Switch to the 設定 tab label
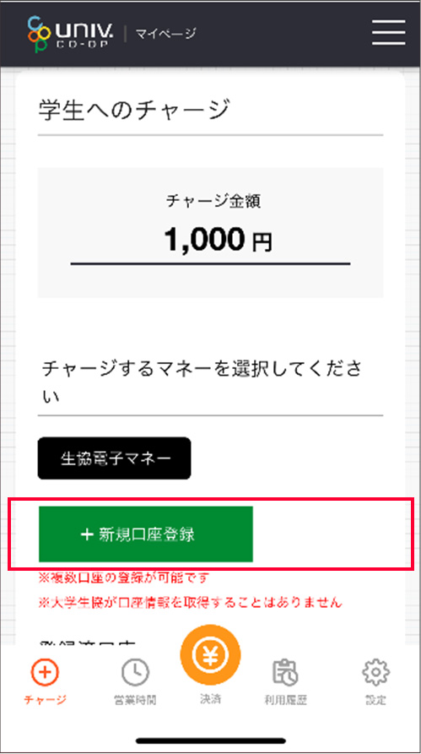 375,700
